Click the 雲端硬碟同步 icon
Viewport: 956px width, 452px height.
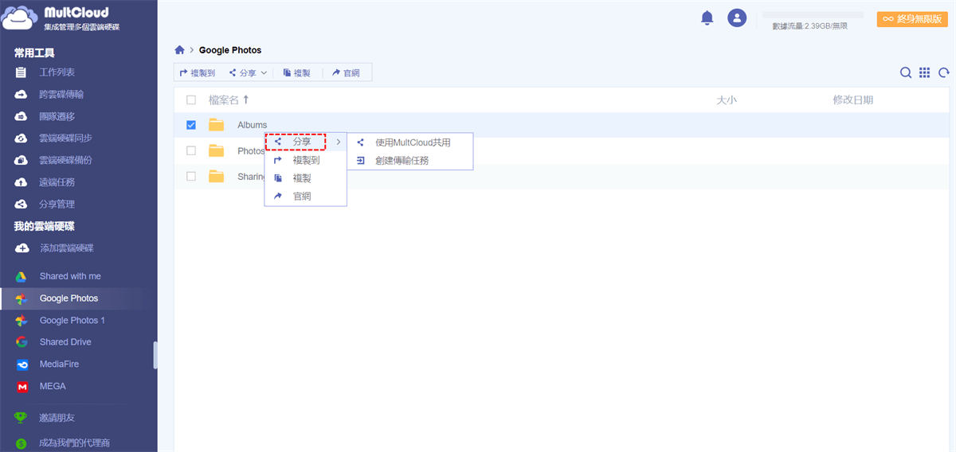pyautogui.click(x=22, y=138)
